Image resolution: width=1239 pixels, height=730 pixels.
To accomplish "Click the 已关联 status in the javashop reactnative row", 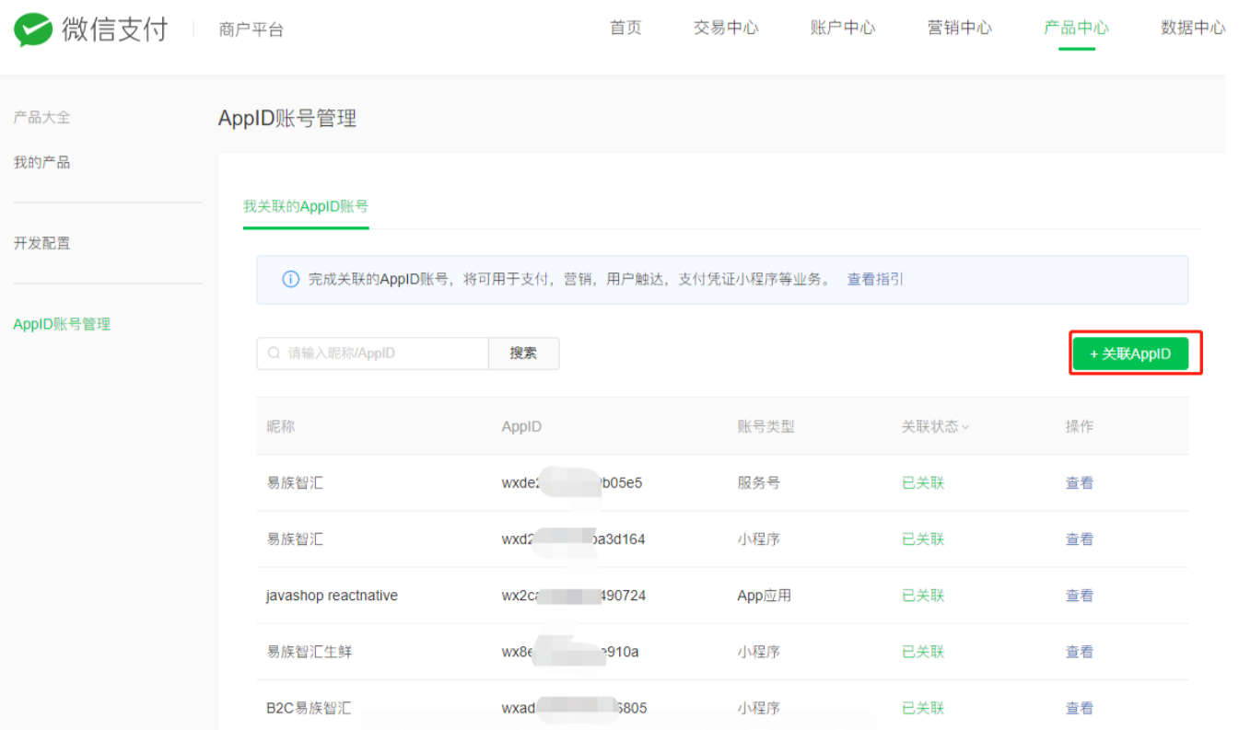I will pos(923,596).
